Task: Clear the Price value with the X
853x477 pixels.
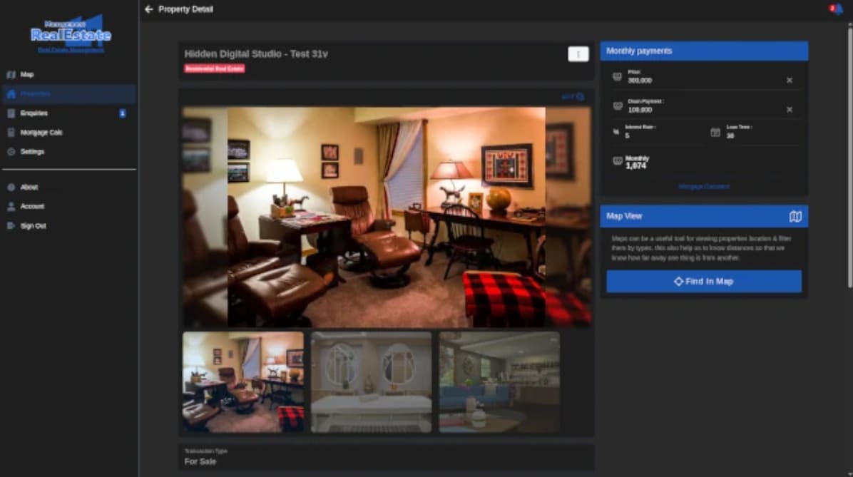Action: click(x=789, y=80)
